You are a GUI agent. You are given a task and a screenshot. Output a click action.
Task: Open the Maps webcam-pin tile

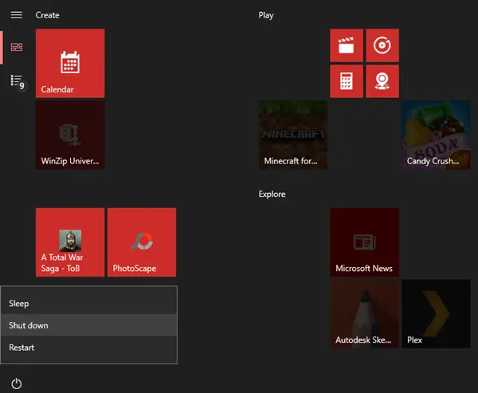[382, 81]
